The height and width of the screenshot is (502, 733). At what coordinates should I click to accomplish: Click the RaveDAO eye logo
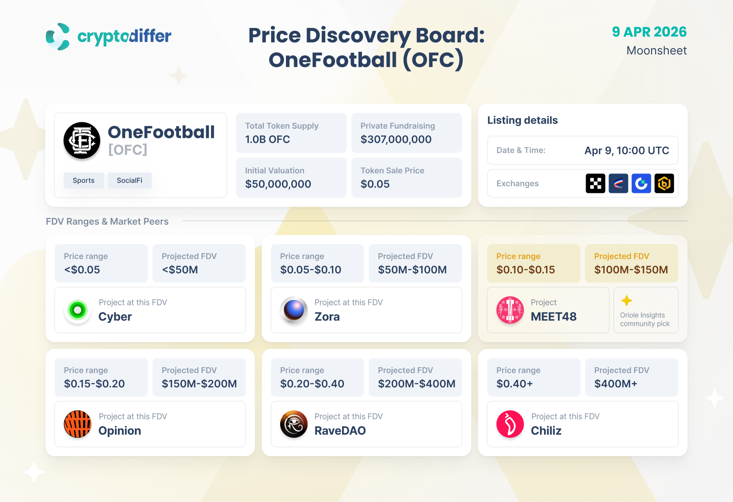click(294, 424)
